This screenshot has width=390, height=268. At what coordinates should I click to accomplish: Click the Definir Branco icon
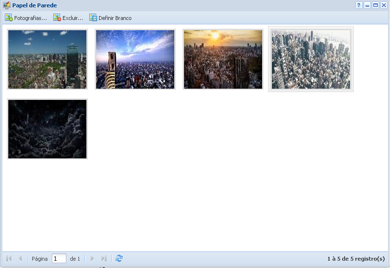click(93, 18)
